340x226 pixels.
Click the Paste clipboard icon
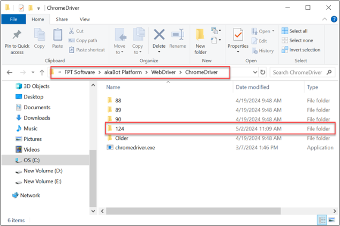tap(57, 35)
